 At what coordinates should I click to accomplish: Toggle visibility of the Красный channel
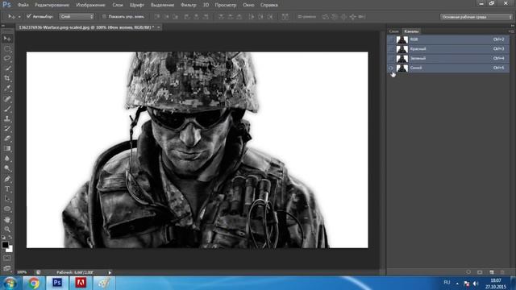click(x=391, y=49)
